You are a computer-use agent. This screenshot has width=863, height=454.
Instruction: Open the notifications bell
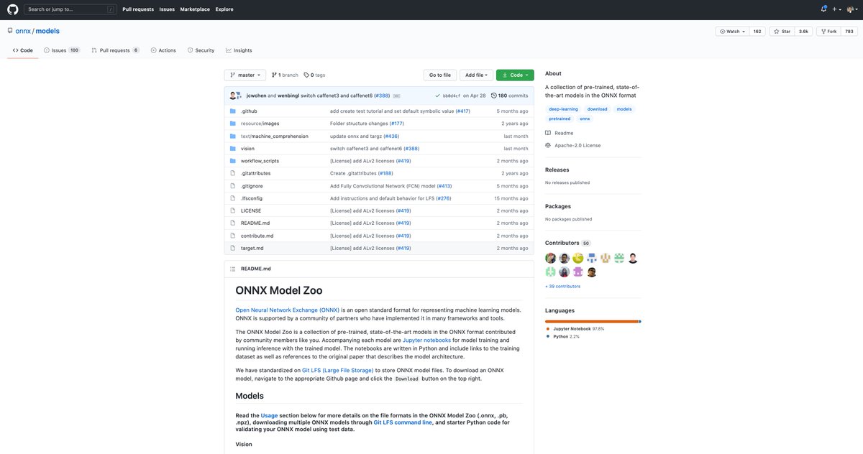click(x=823, y=9)
